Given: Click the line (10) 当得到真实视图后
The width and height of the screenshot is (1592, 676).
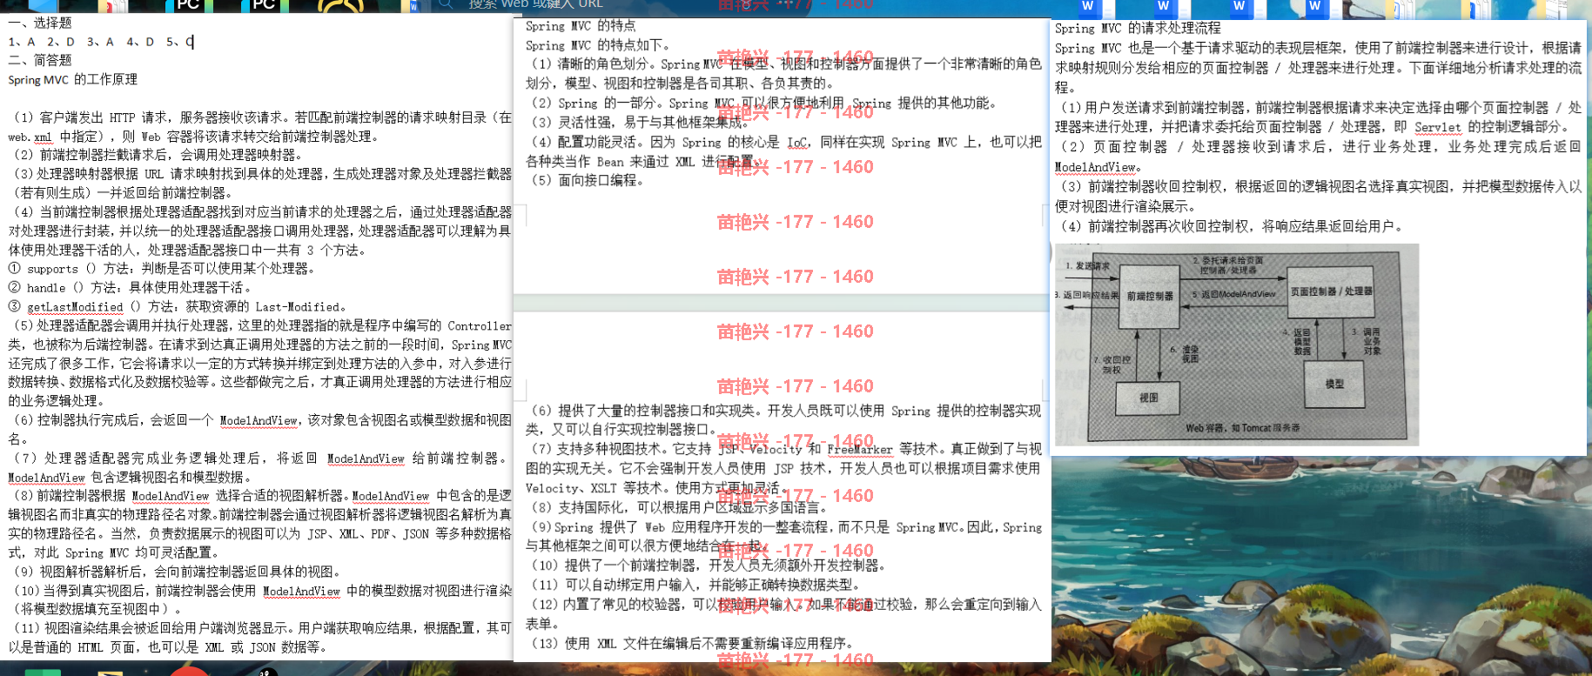Looking at the screenshot, I should (x=260, y=599).
